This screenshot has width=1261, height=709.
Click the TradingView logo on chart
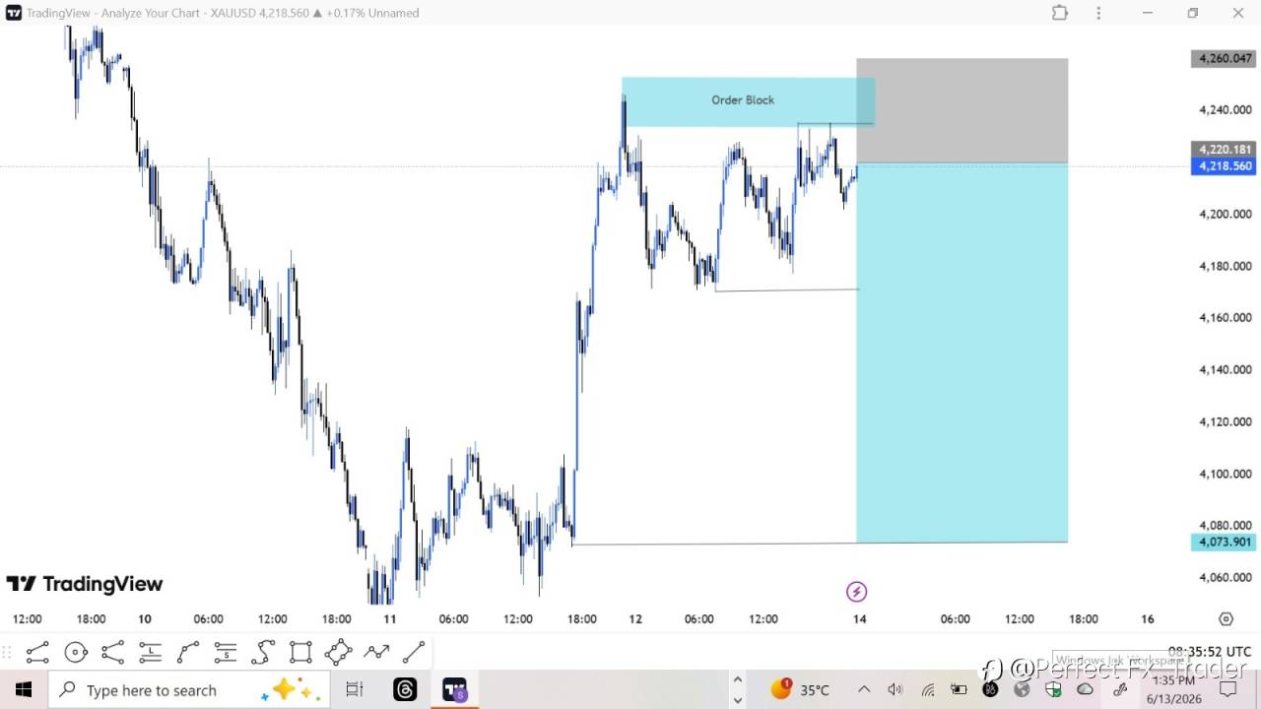(x=85, y=584)
